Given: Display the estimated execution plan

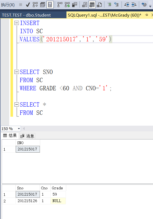Looking at the screenshot, I should coord(35,5).
